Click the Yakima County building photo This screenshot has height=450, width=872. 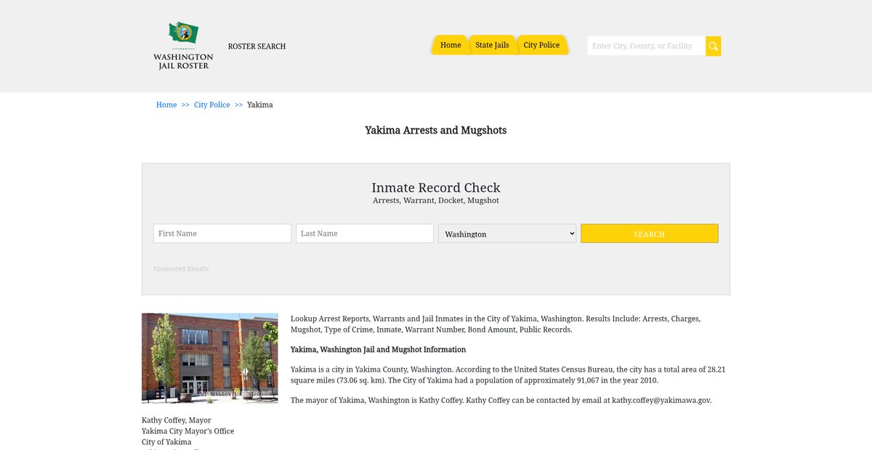(209, 358)
